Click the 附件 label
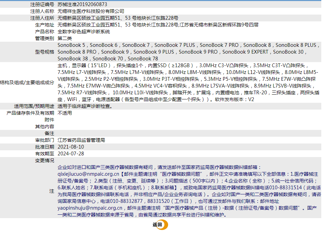The image size is (323, 231). point(50,120)
